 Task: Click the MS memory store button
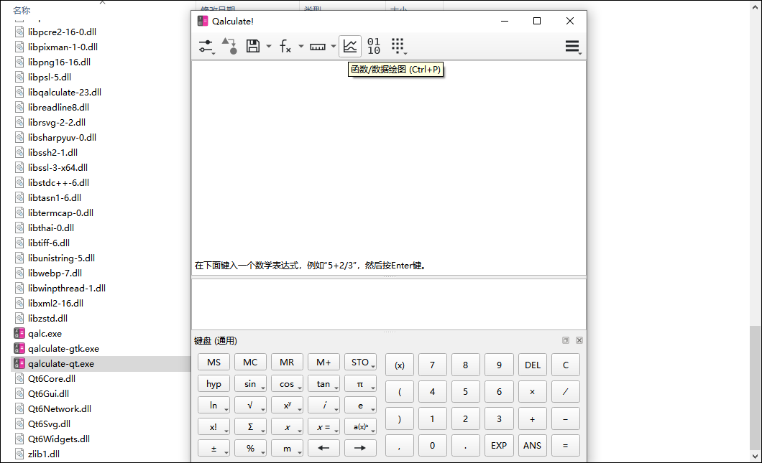(x=214, y=363)
